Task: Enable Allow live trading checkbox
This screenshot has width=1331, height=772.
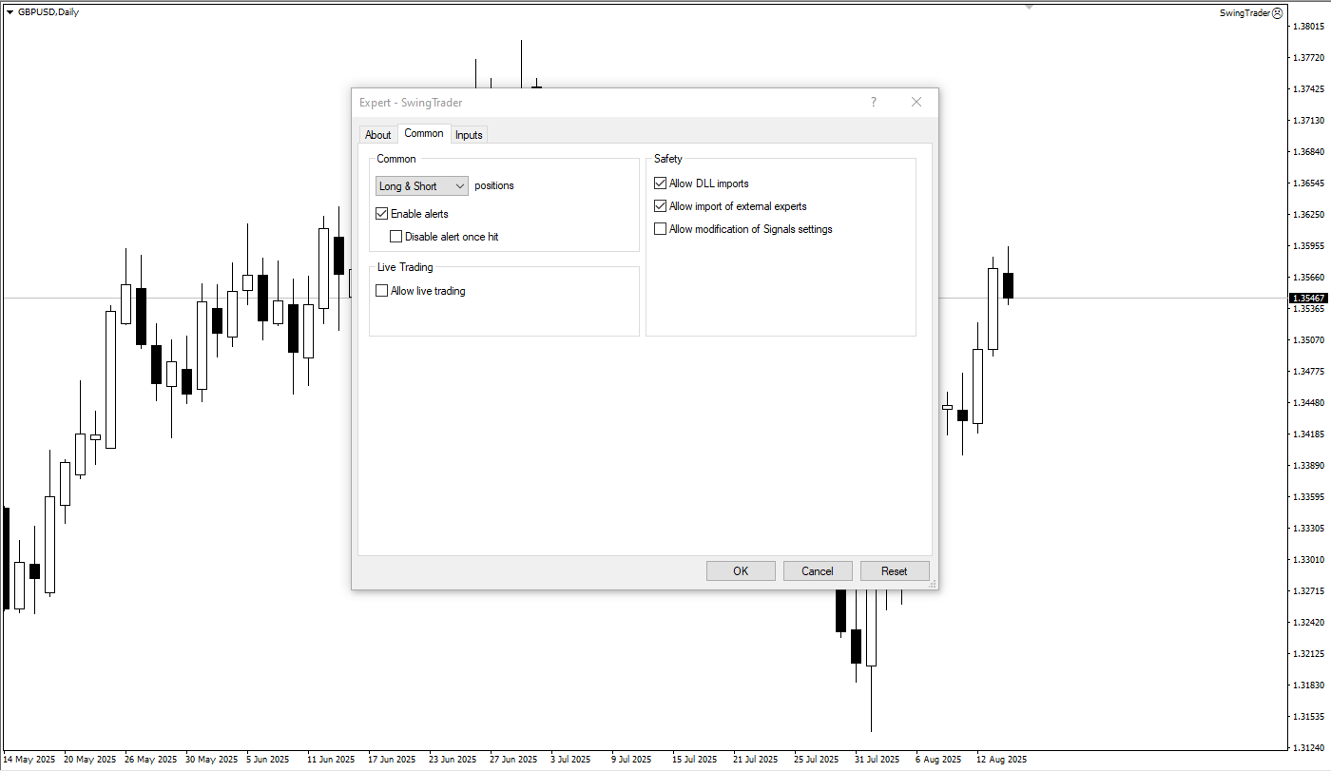Action: point(382,291)
